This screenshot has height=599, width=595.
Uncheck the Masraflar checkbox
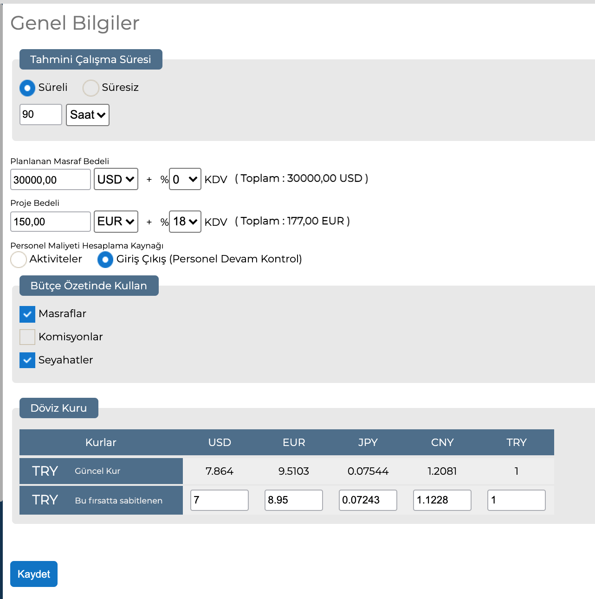tap(27, 314)
